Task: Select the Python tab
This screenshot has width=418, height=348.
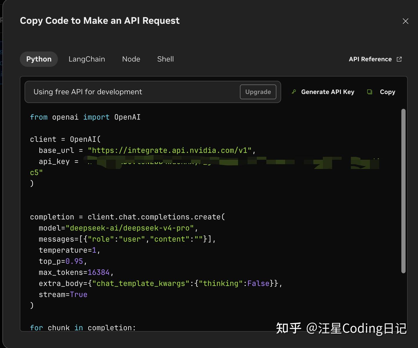Action: 39,59
